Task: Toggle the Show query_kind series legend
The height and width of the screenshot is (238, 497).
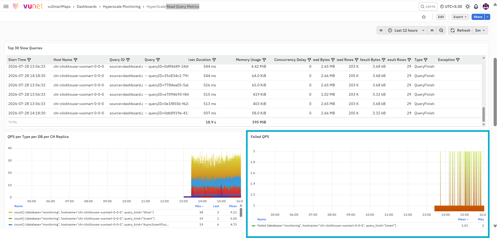Action: coord(84,212)
